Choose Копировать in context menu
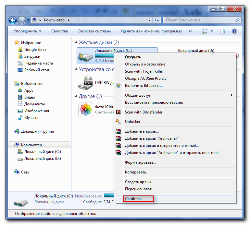 [175, 172]
